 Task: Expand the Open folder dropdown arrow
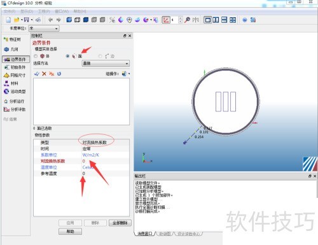coord(22,20)
